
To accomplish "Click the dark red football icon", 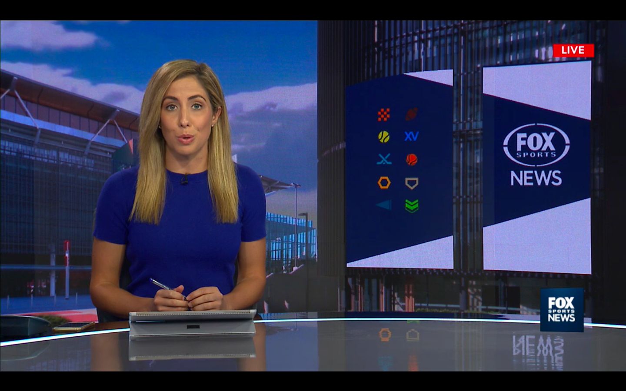I will click(412, 114).
